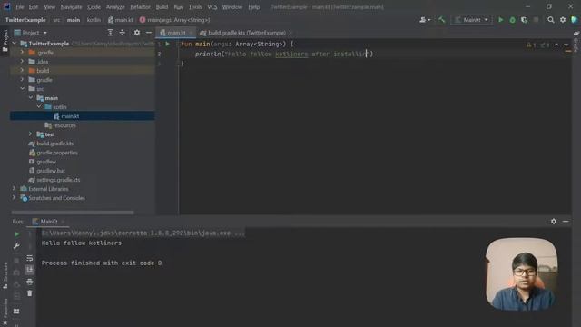Screen dimensions: 581x327
Task: Expand External Libraries node
Action: coord(15,188)
